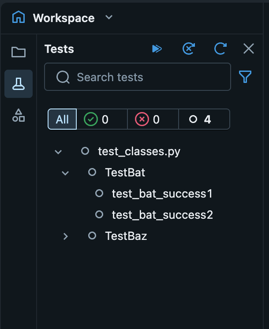Expand the TestBaz class node
Image resolution: width=269 pixels, height=329 pixels.
(x=65, y=236)
